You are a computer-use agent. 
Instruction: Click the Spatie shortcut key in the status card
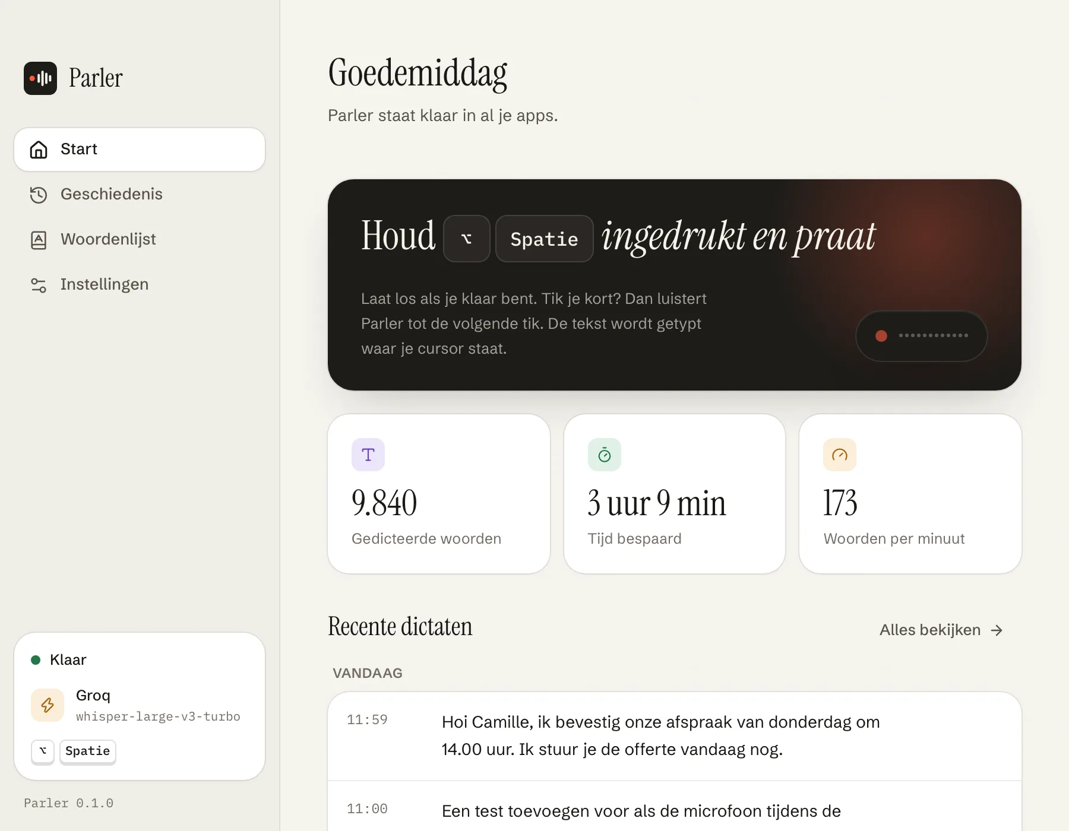coord(88,751)
